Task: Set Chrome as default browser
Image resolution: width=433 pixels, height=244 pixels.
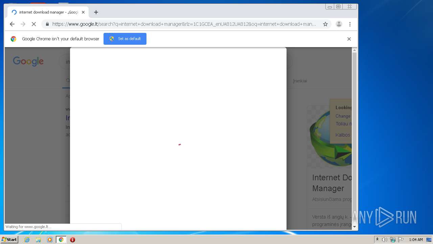Action: click(x=125, y=39)
